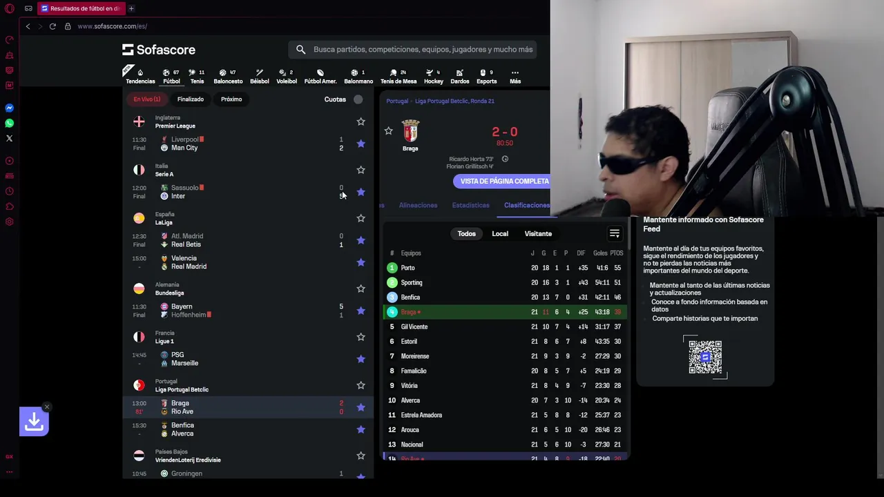Favorite the Bundesliga competition star
This screenshot has height=497, width=884.
[361, 289]
